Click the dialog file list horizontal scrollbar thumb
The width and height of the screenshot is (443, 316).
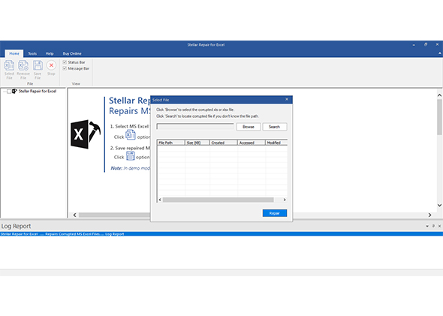click(x=218, y=200)
